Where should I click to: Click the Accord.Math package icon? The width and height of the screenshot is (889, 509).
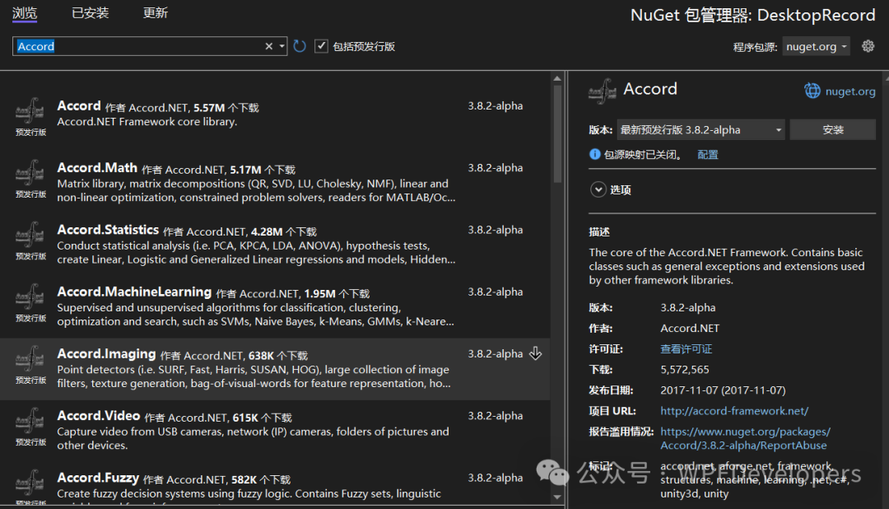pos(30,172)
